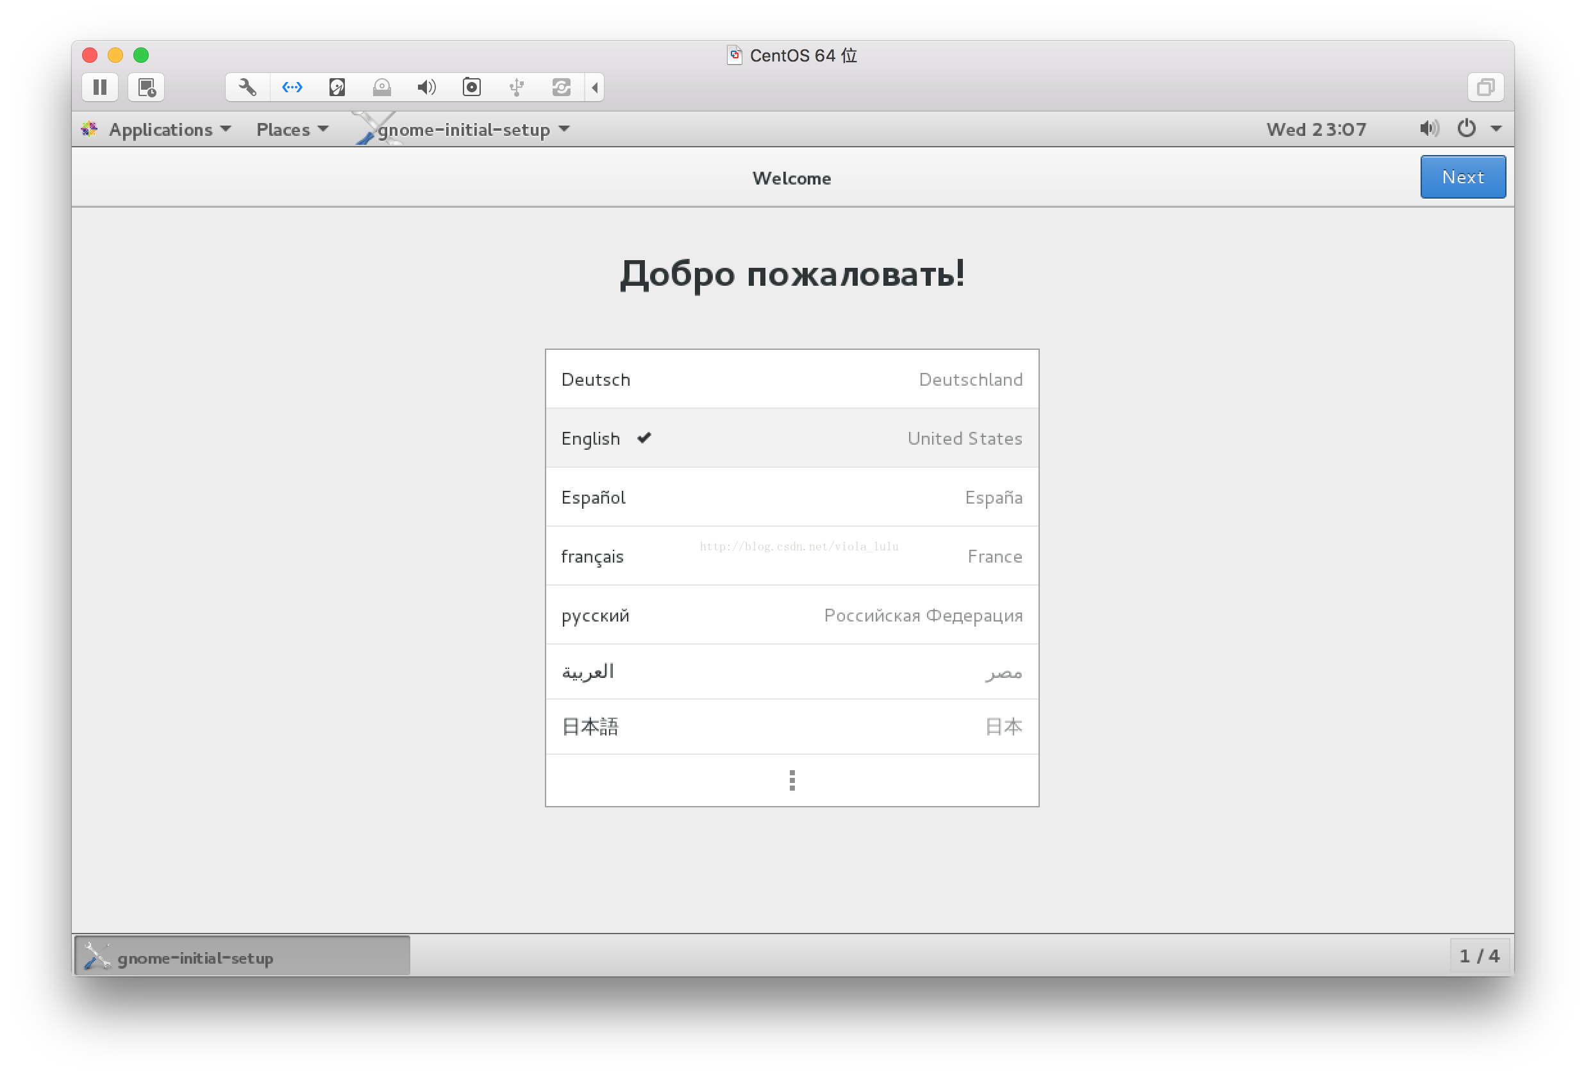Click the CD/DVD drive icon

pos(382,87)
